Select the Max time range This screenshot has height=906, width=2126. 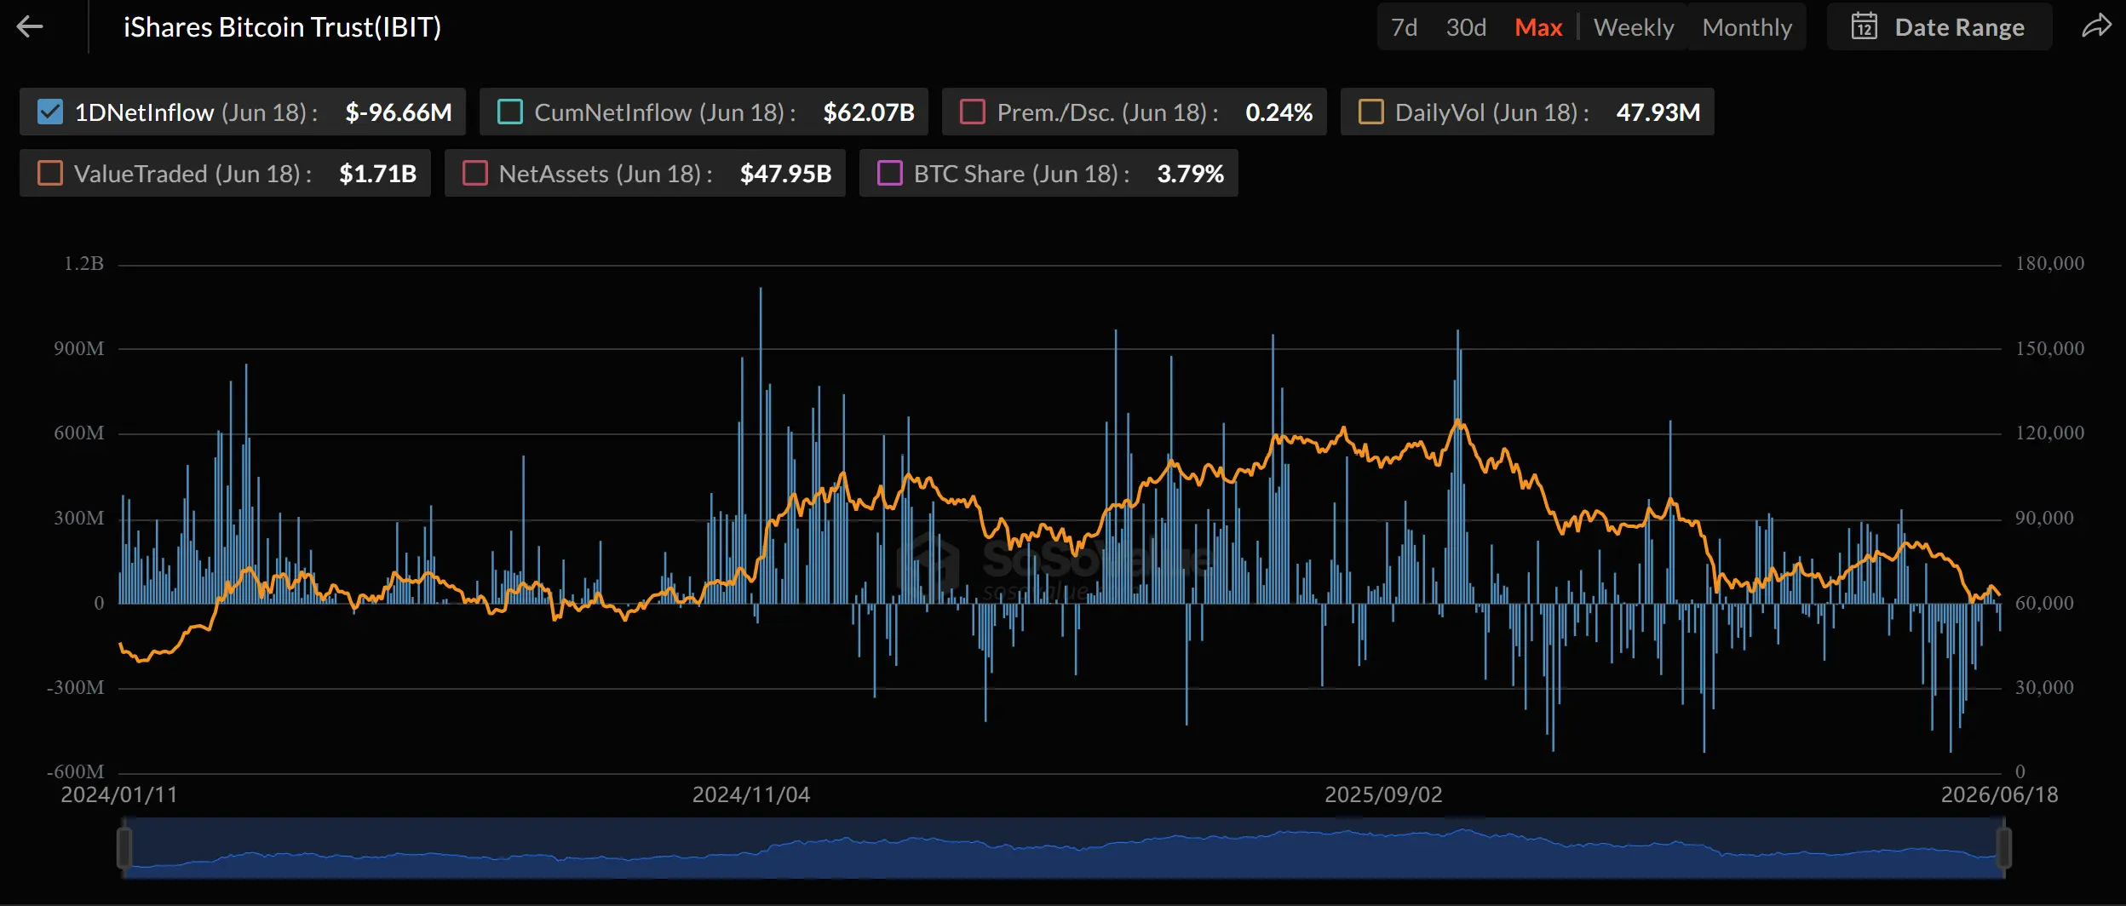point(1538,27)
